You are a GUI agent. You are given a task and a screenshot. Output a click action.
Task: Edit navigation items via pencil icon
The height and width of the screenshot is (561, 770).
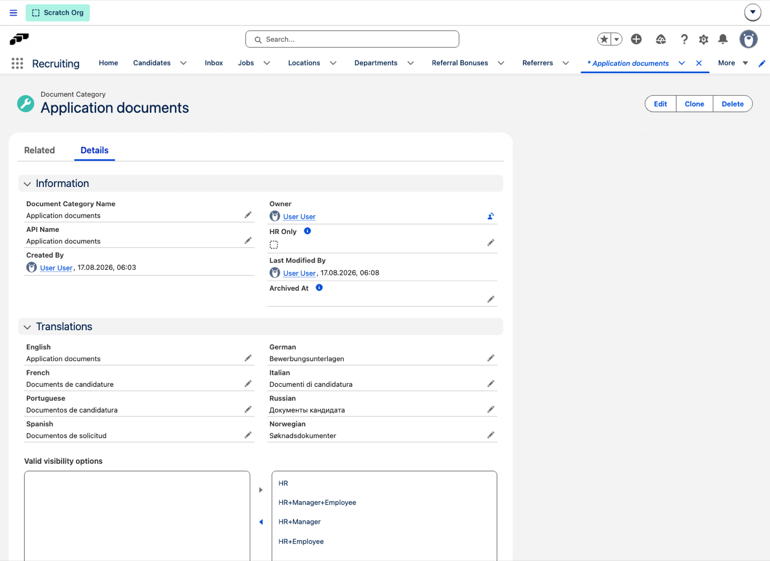coord(762,64)
